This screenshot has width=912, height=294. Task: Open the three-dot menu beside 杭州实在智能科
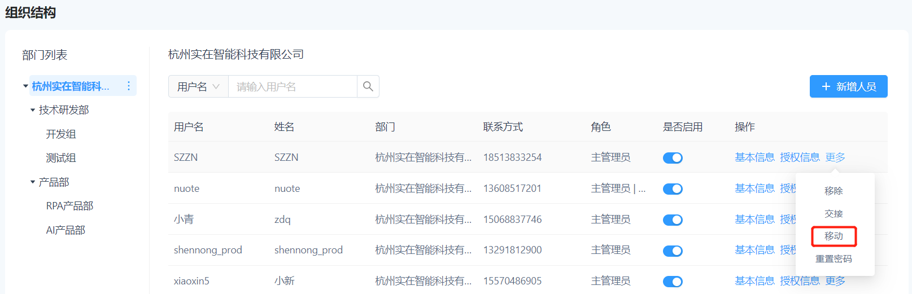click(x=129, y=86)
